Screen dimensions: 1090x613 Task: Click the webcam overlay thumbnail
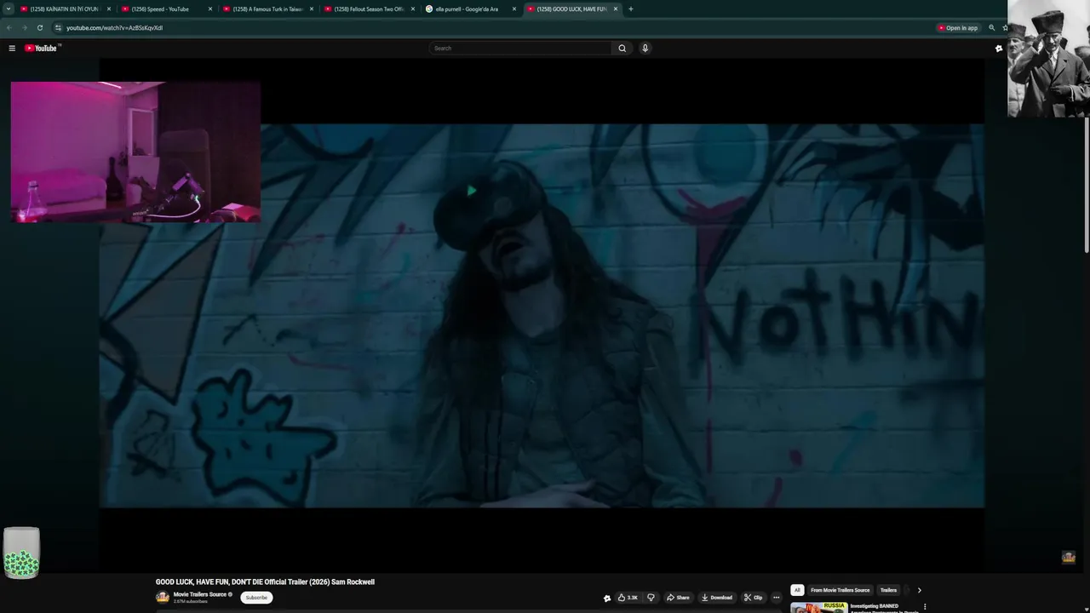(135, 152)
